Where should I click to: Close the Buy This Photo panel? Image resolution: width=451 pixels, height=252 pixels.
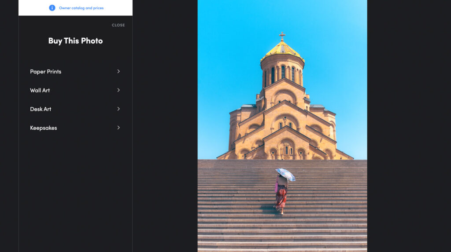tap(118, 25)
